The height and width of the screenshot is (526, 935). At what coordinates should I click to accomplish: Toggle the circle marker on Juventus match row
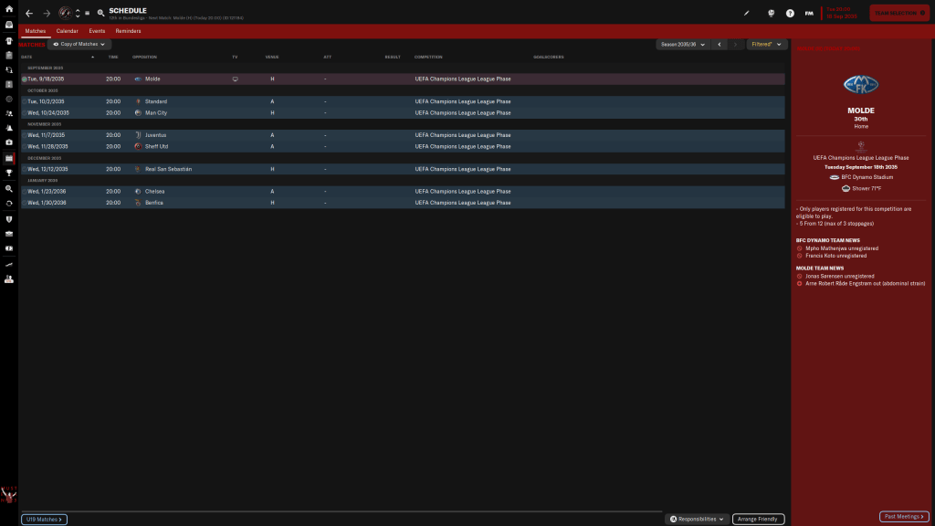24,135
